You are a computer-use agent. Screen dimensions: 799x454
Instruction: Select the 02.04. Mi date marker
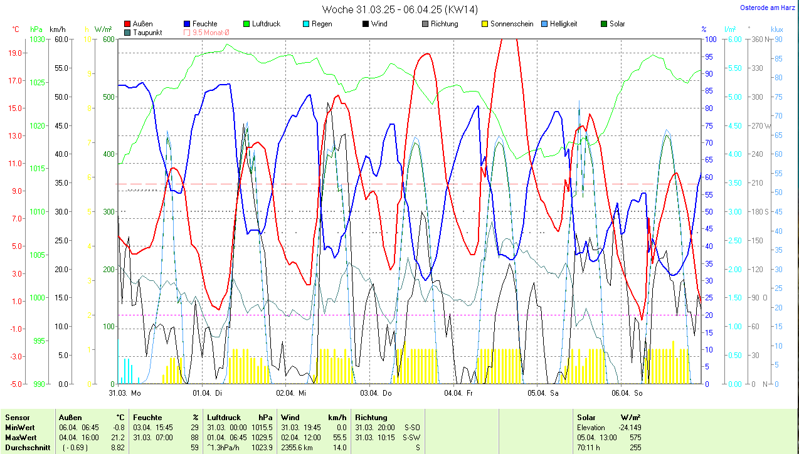click(x=291, y=393)
